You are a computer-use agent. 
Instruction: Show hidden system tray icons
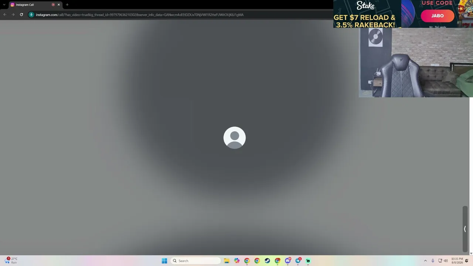pos(425,261)
